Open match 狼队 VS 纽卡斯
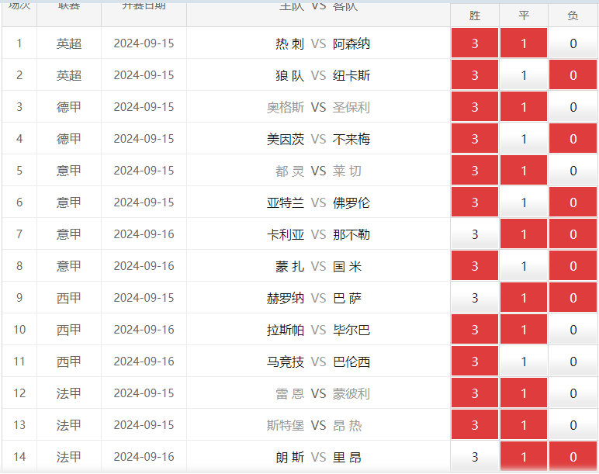599x474 pixels. (323, 75)
